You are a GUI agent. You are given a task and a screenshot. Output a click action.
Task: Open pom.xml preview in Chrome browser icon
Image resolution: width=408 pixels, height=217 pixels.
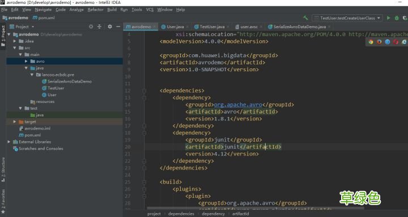tap(371, 42)
